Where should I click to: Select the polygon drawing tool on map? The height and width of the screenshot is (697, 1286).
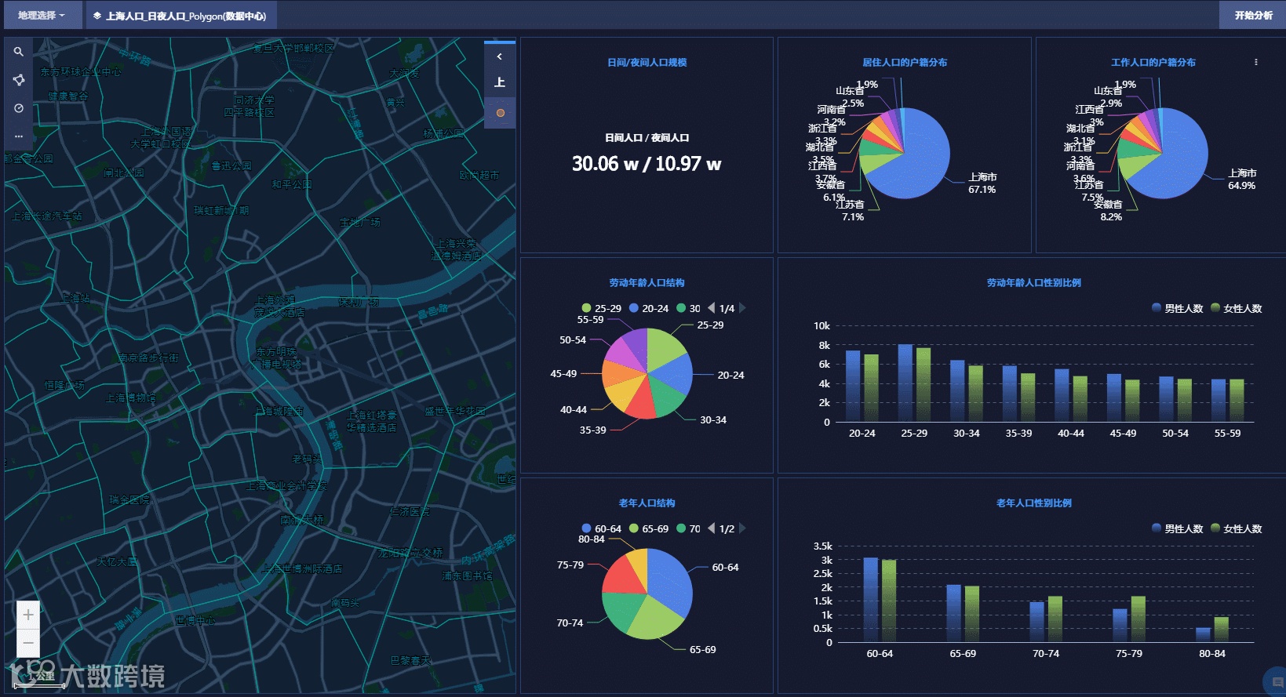coord(18,80)
